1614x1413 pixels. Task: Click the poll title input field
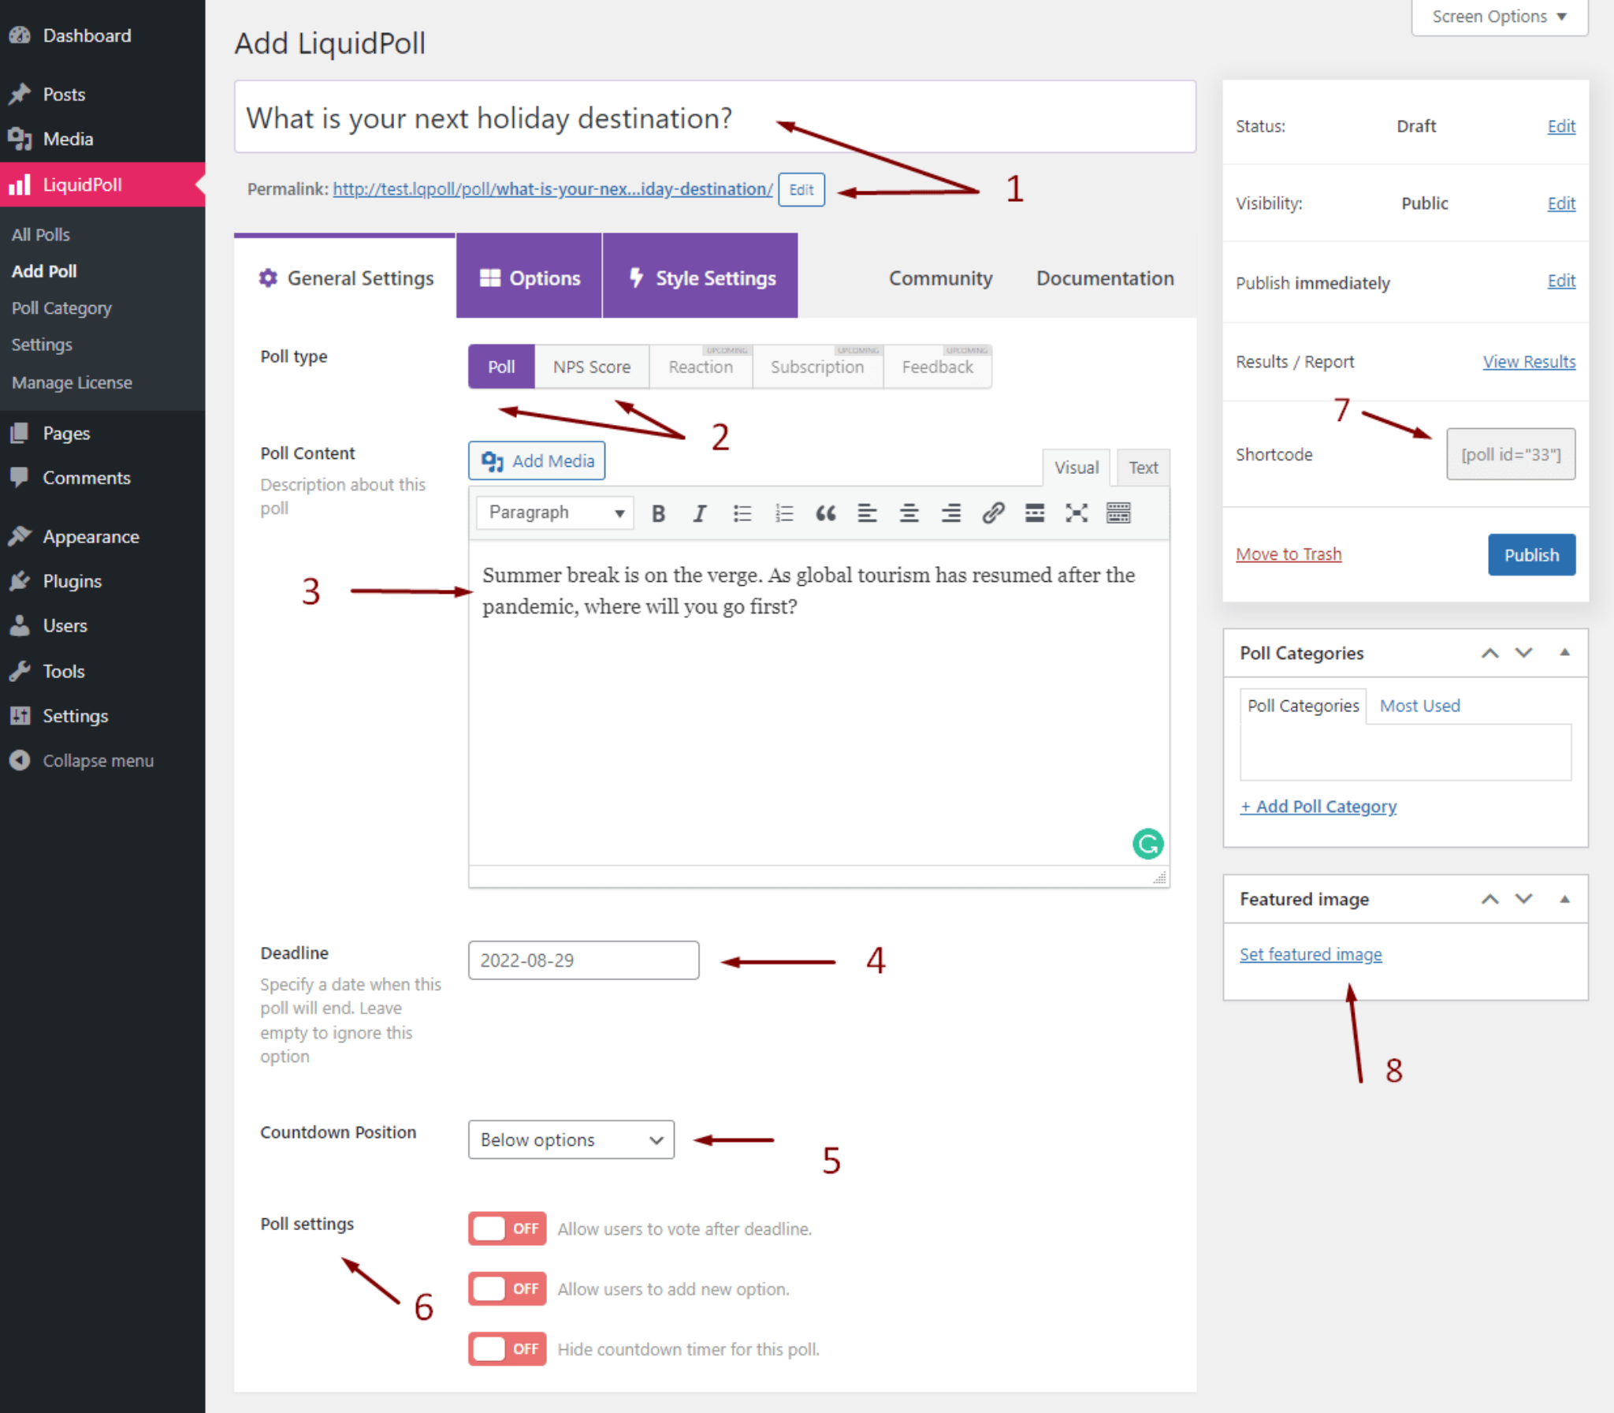tap(715, 117)
